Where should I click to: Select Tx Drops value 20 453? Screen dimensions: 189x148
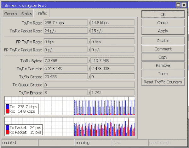click(x=66, y=77)
